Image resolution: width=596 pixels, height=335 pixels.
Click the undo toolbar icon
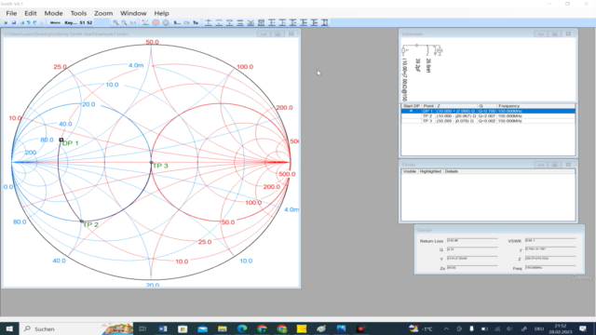[x=28, y=22]
